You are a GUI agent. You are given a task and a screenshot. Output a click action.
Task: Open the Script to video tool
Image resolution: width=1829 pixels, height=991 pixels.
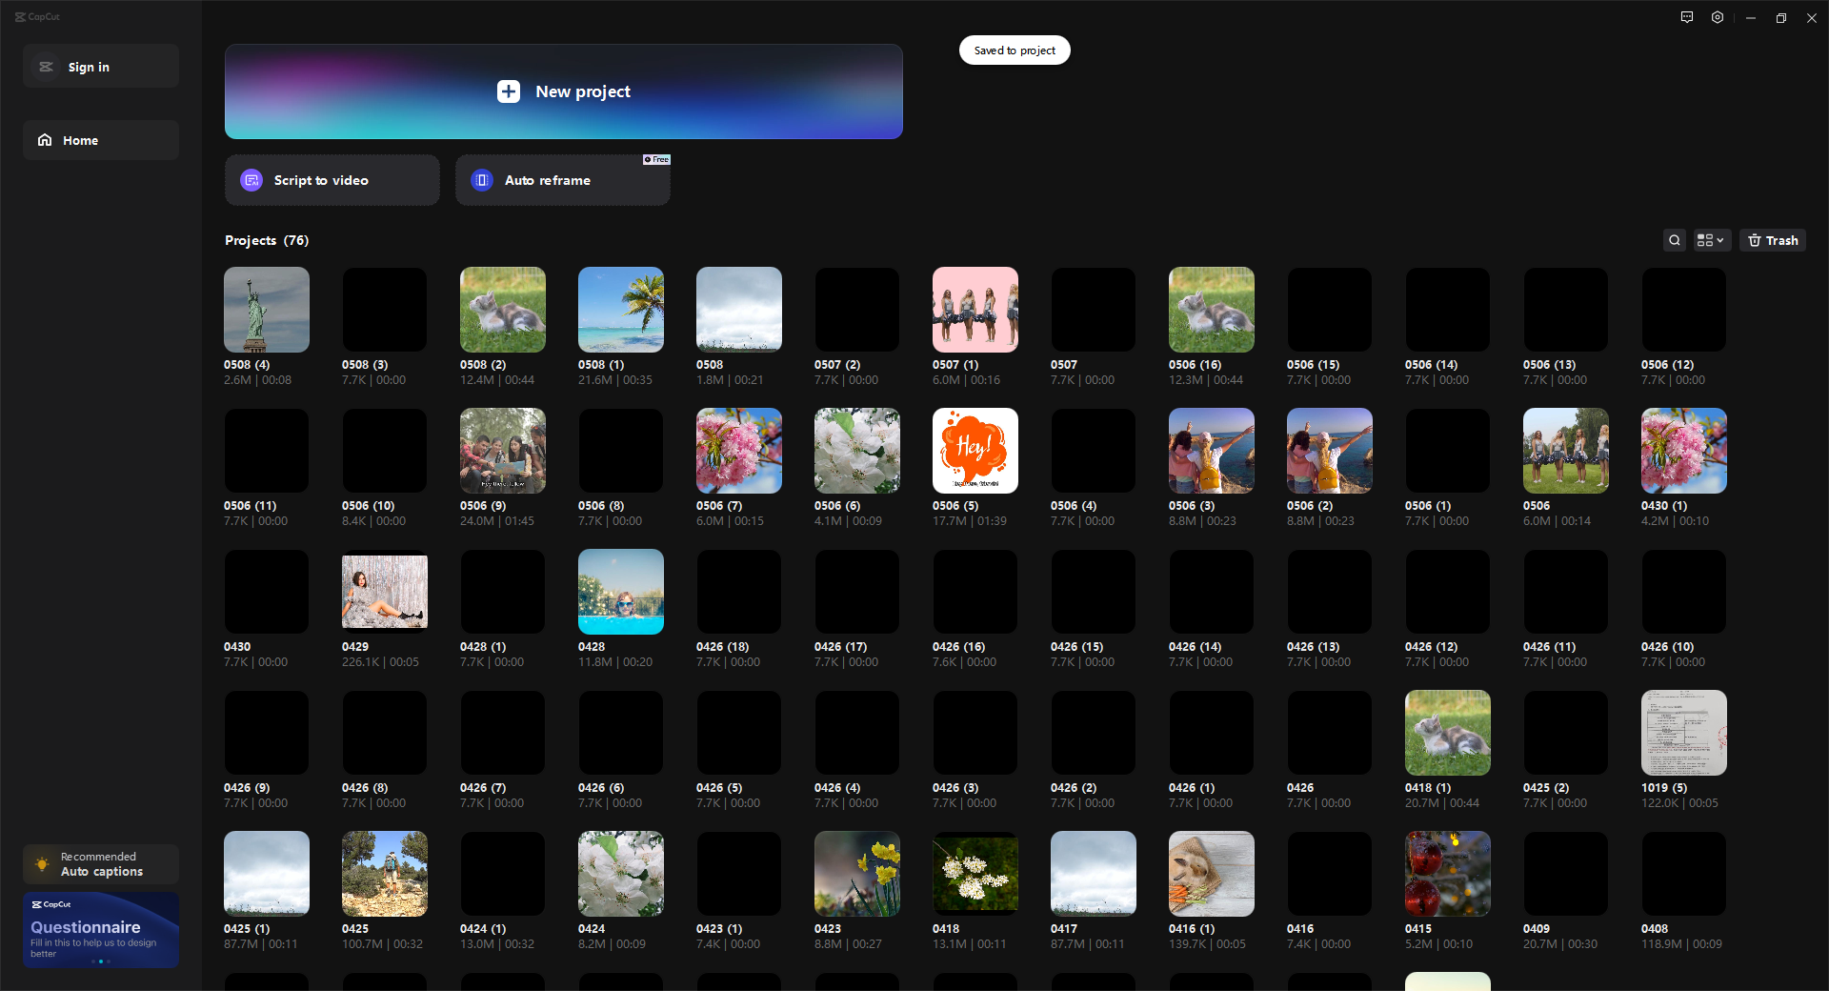(332, 180)
